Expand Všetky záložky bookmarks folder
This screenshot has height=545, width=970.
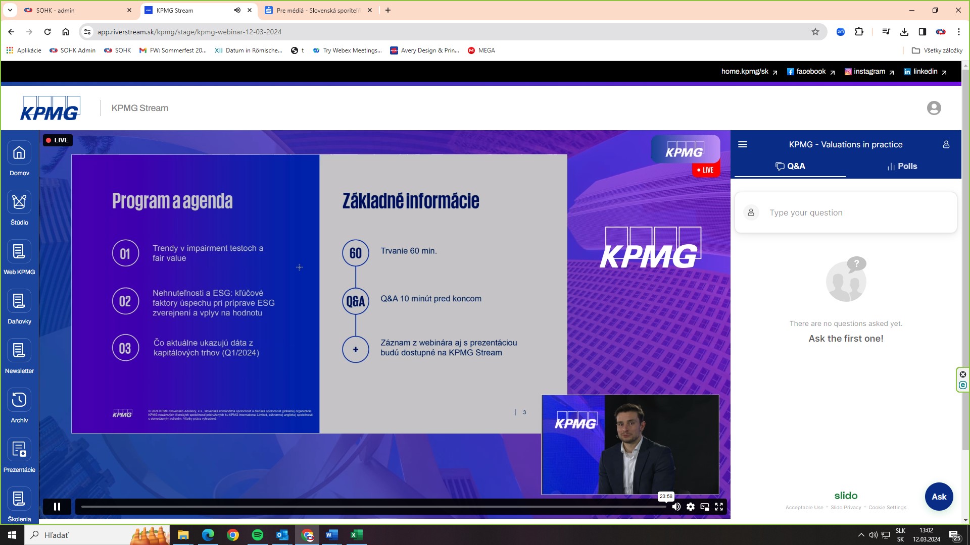click(937, 50)
